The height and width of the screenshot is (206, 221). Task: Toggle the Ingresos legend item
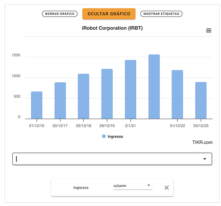(112, 136)
